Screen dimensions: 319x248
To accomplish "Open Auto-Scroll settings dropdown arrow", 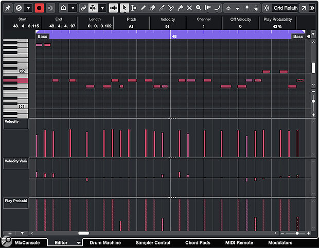I will tap(102, 8).
